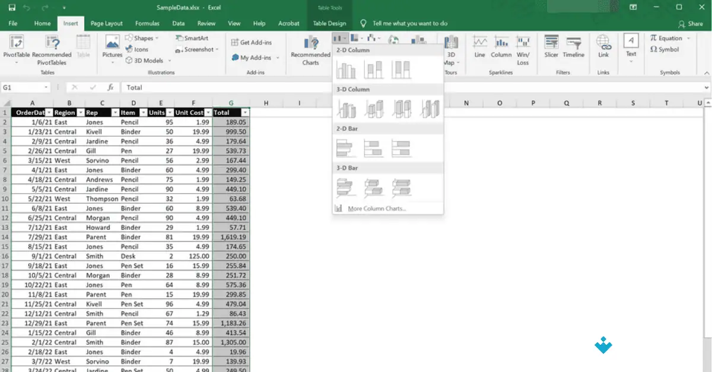Switch to the Data ribbon tab
Screen dimensions: 712x372
pos(178,24)
